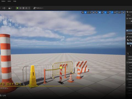Viewport: 132px width, 99px height.
Task: Open scale snap value 0.25
Action: click(x=115, y=12)
